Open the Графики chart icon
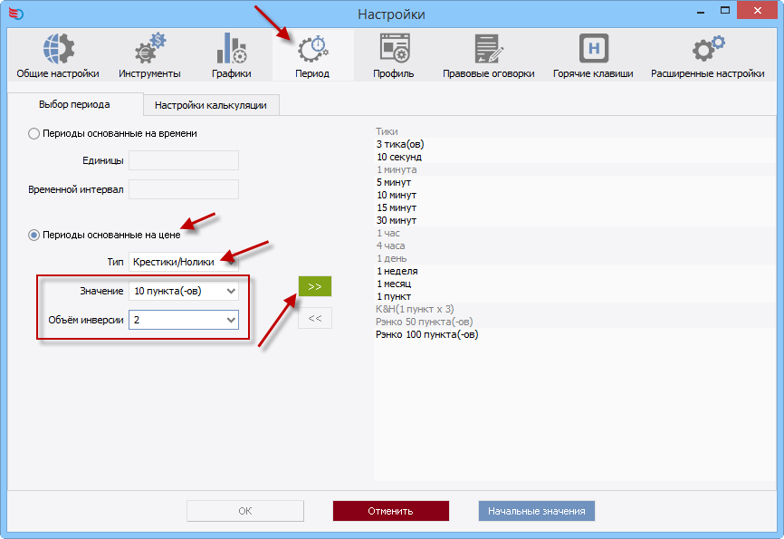 pyautogui.click(x=230, y=49)
